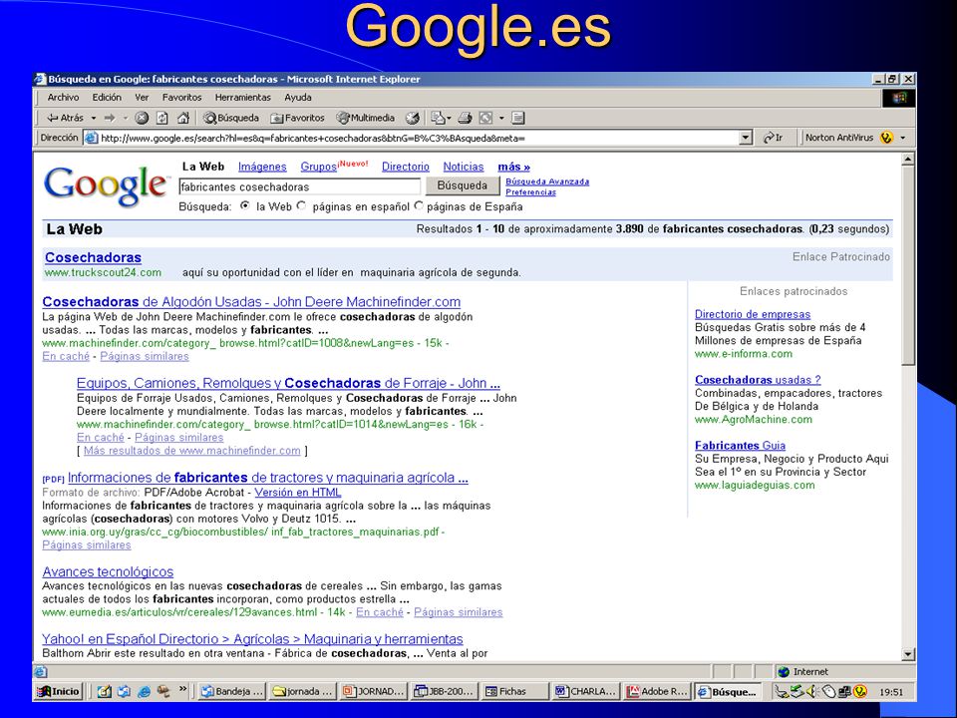Viewport: 957px width, 718px height.
Task: Open the Directorio tab link
Action: pyautogui.click(x=406, y=167)
